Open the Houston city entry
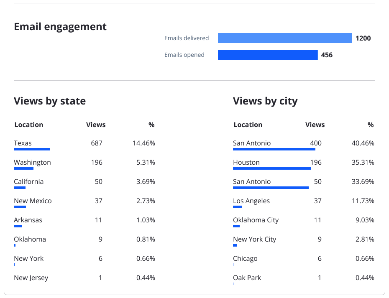Screen dimensions: 389x298 246,162
